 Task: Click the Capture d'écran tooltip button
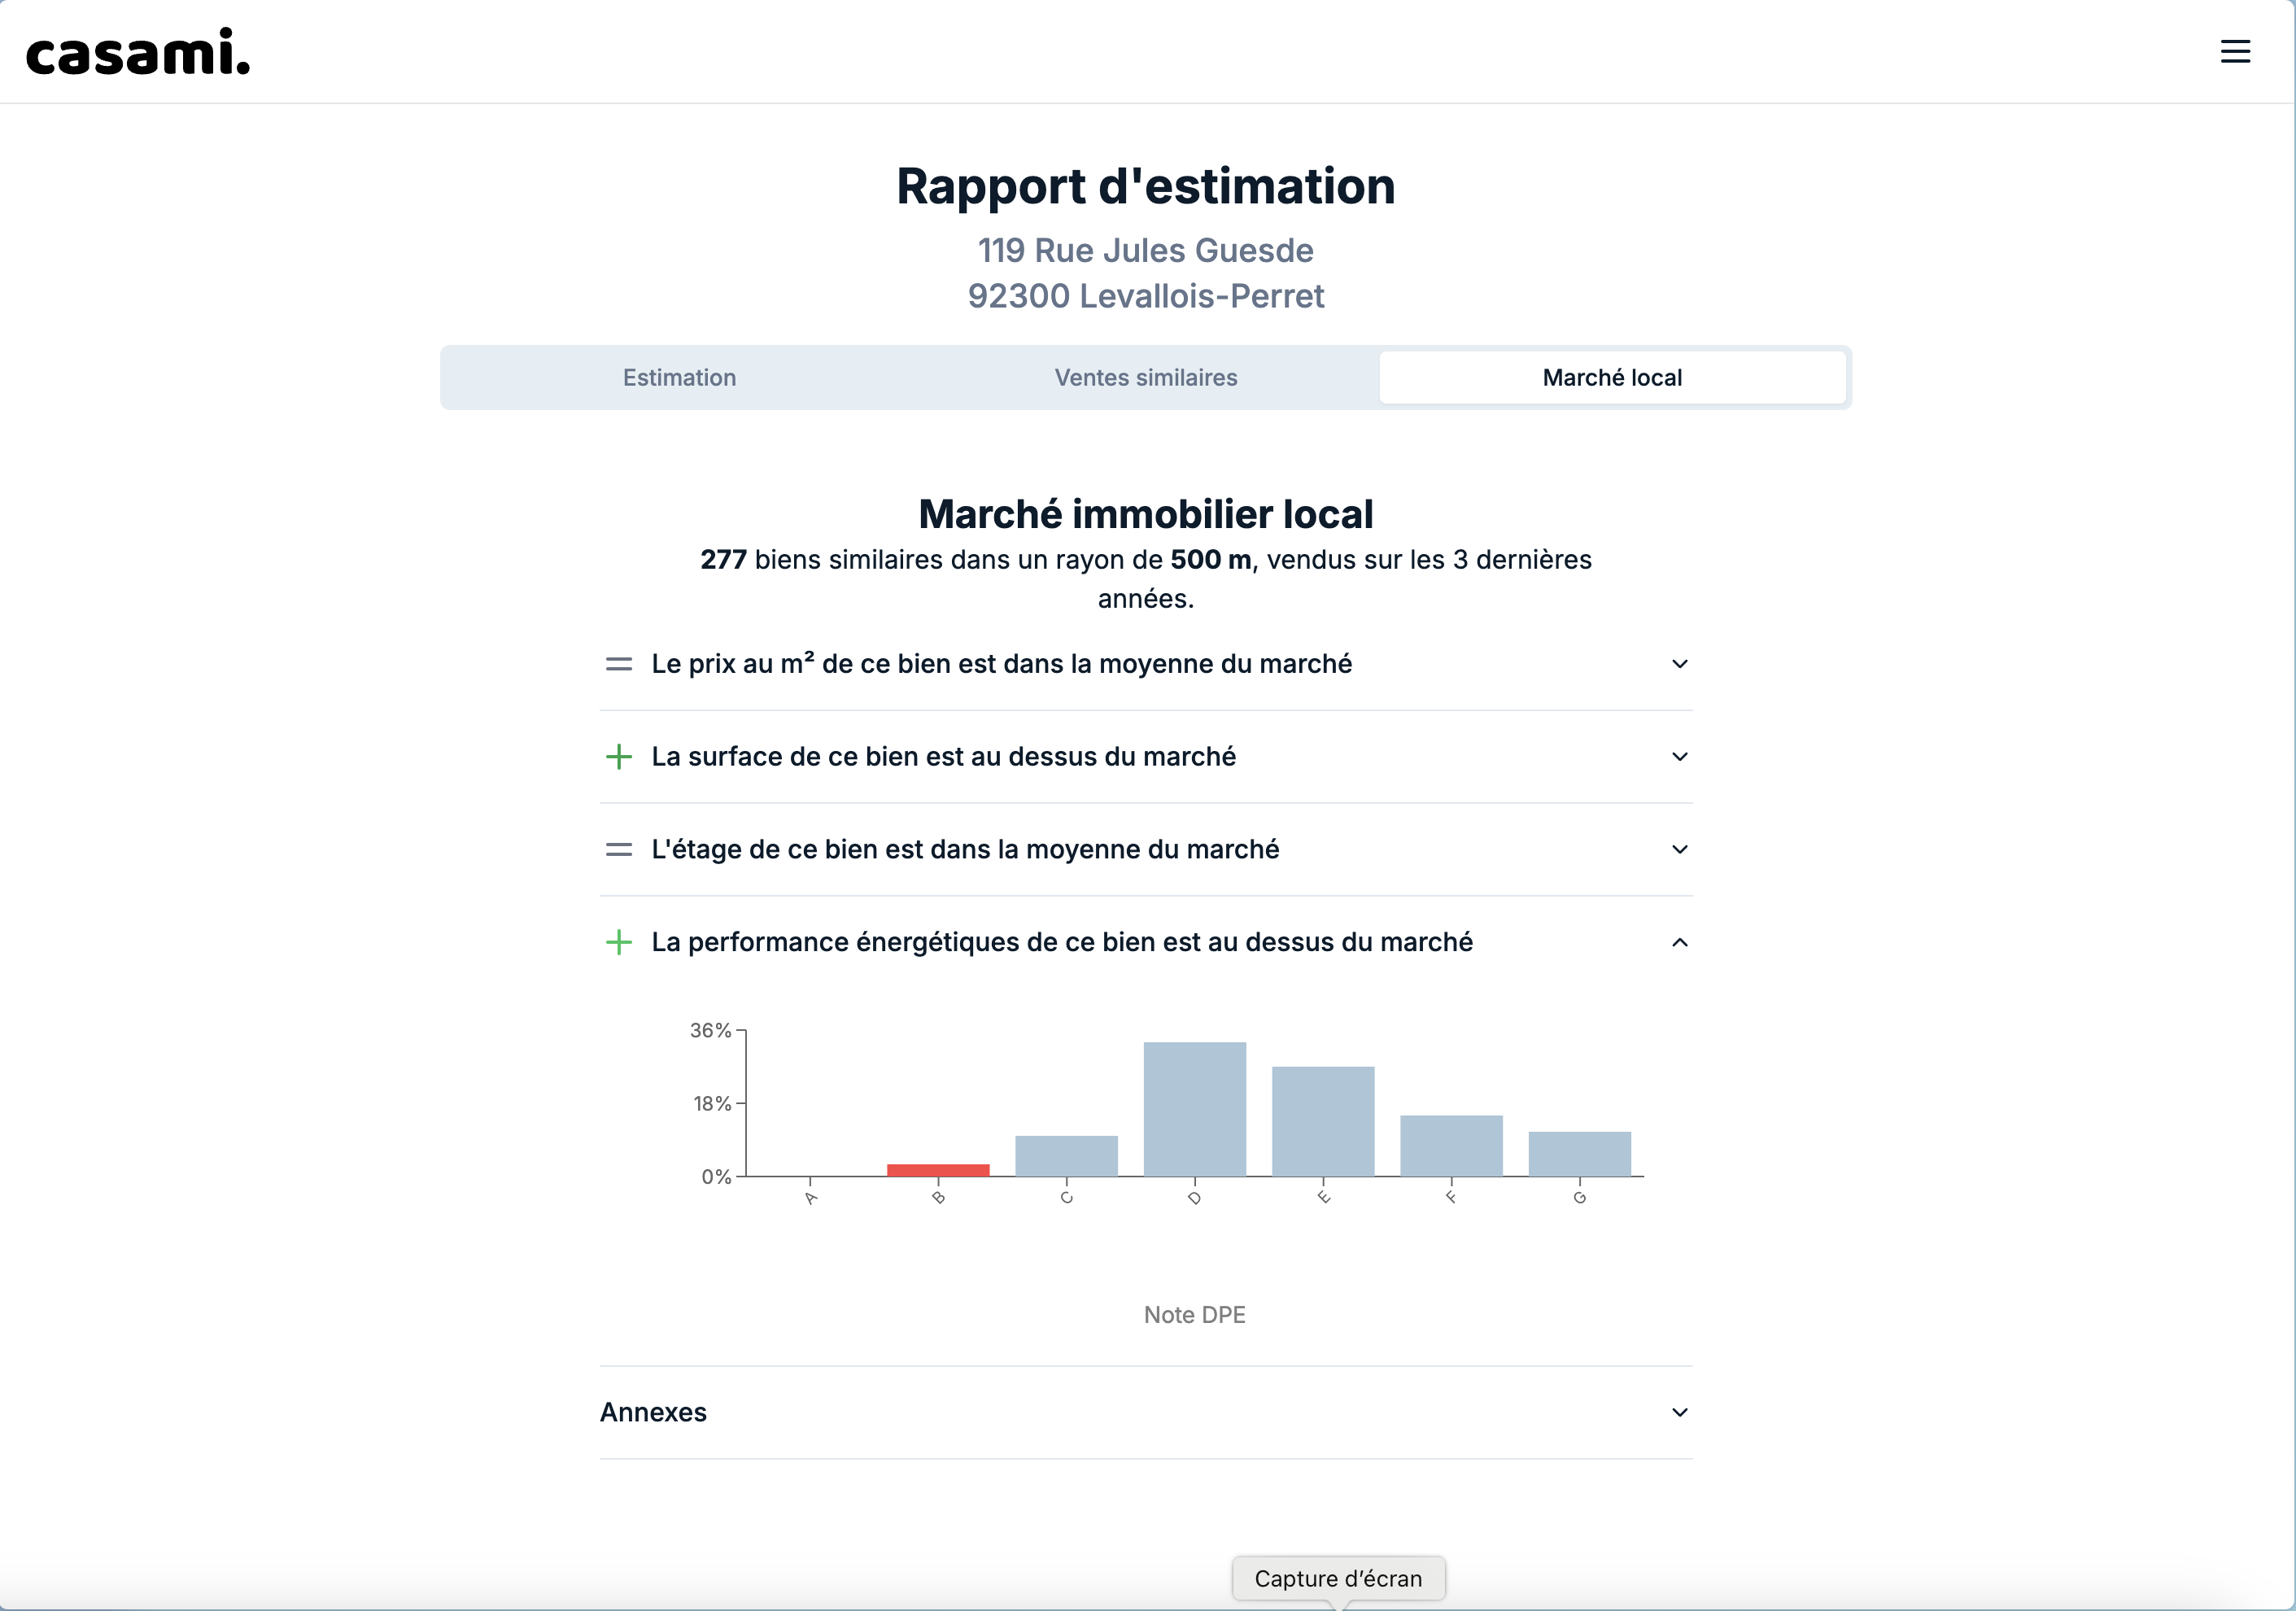tap(1337, 1578)
